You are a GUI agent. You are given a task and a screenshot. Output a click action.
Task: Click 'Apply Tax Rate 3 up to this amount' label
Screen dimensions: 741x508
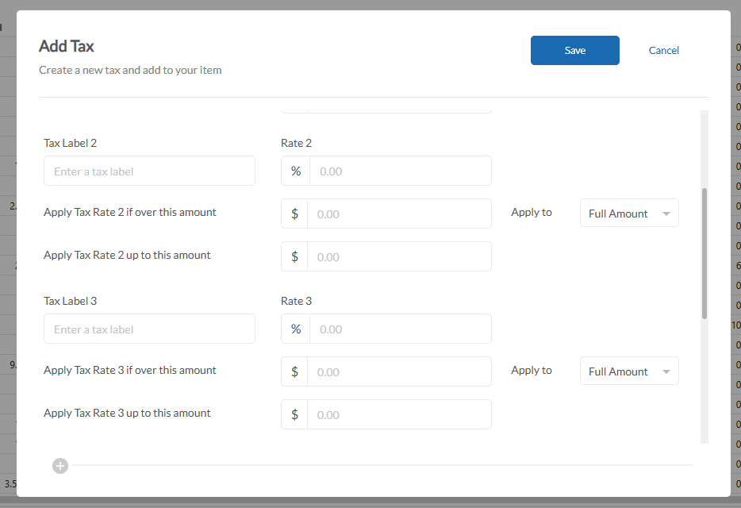(x=127, y=414)
